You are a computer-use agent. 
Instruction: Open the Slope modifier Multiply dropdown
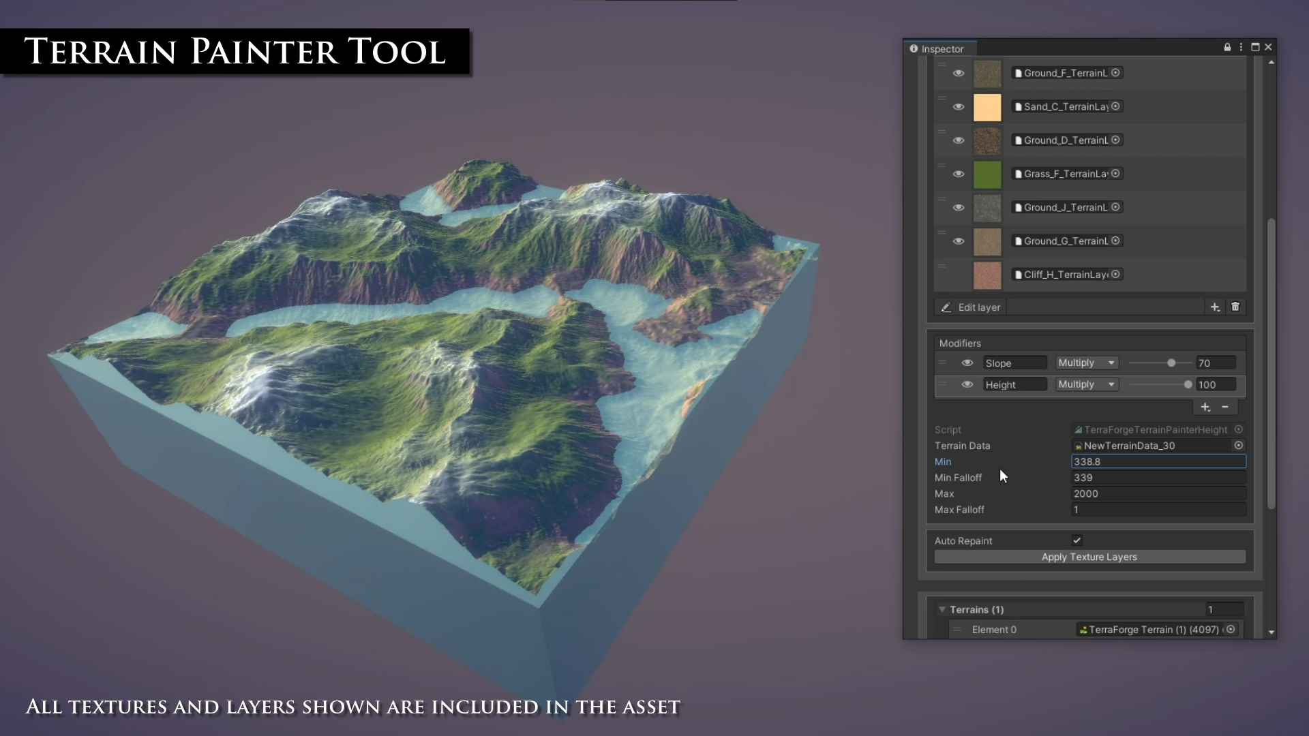(x=1087, y=363)
